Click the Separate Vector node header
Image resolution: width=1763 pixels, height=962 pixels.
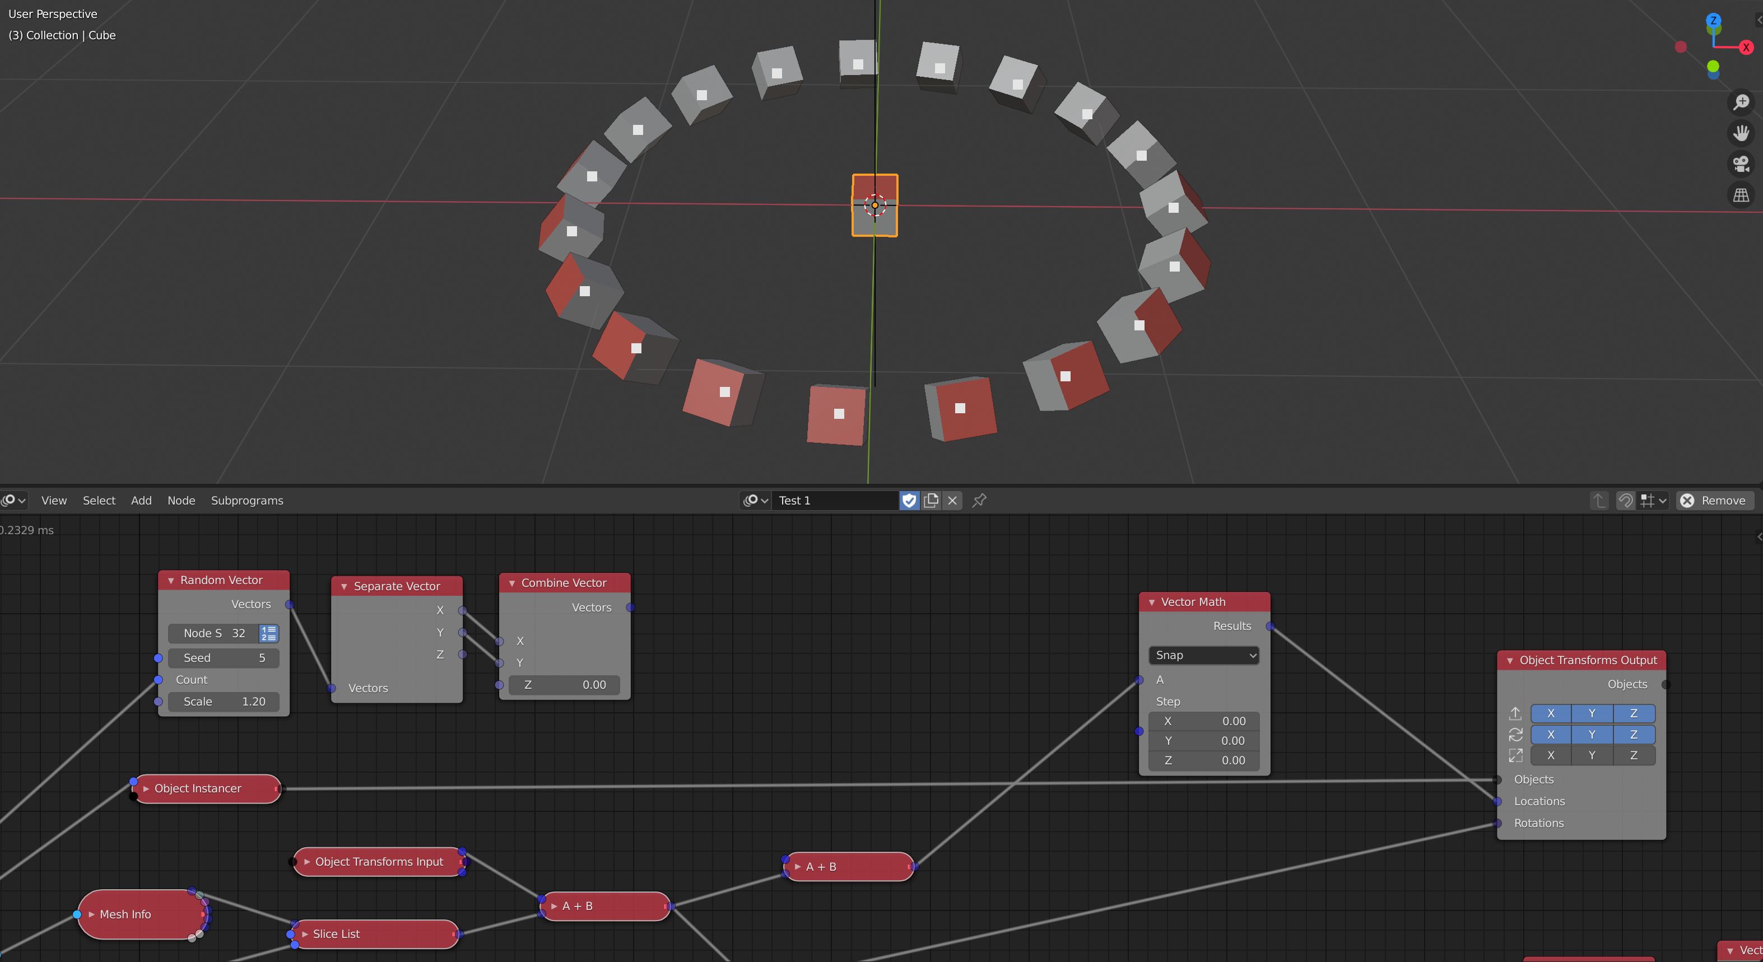point(396,583)
